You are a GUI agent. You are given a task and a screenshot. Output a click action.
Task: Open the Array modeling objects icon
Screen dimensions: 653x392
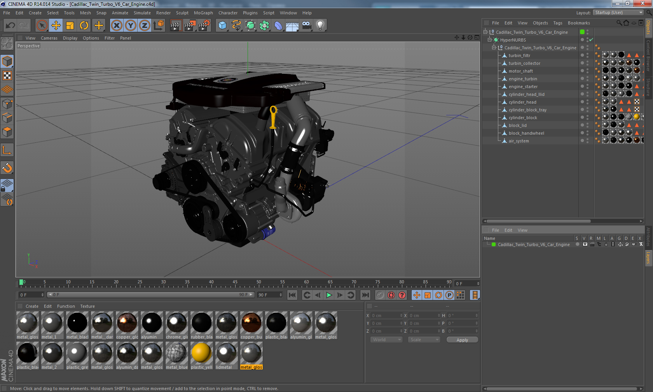pos(265,26)
